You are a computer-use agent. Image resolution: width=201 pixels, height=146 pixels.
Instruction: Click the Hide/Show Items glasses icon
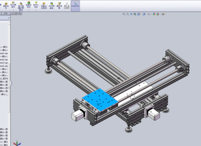point(149,14)
